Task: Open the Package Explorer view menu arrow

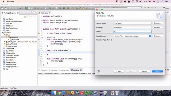Action: click(35, 16)
